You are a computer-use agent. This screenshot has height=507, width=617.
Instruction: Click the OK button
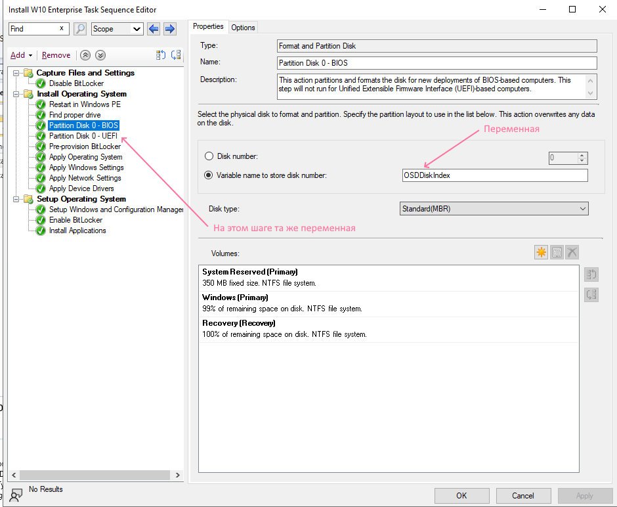461,496
